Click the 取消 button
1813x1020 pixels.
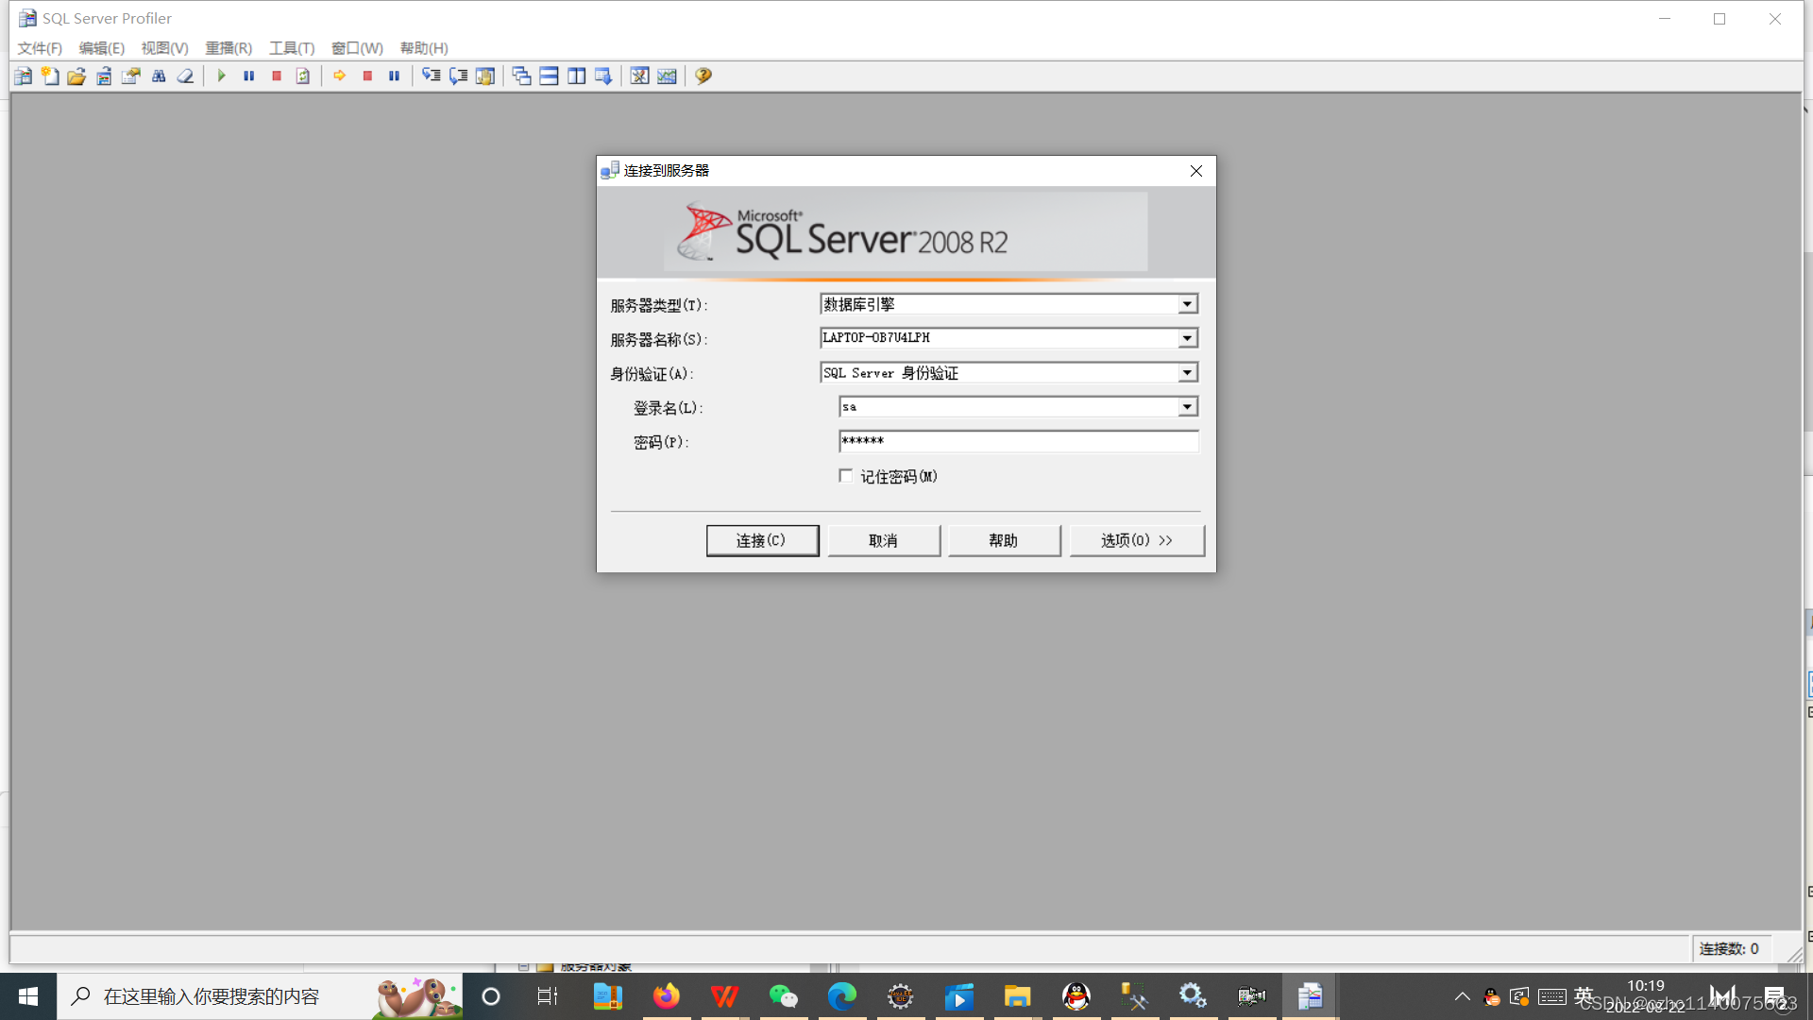(884, 541)
